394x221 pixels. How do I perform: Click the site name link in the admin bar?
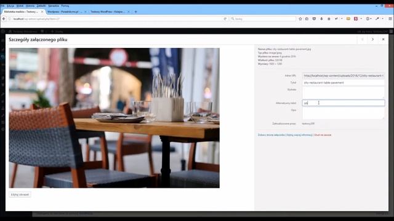(23, 31)
